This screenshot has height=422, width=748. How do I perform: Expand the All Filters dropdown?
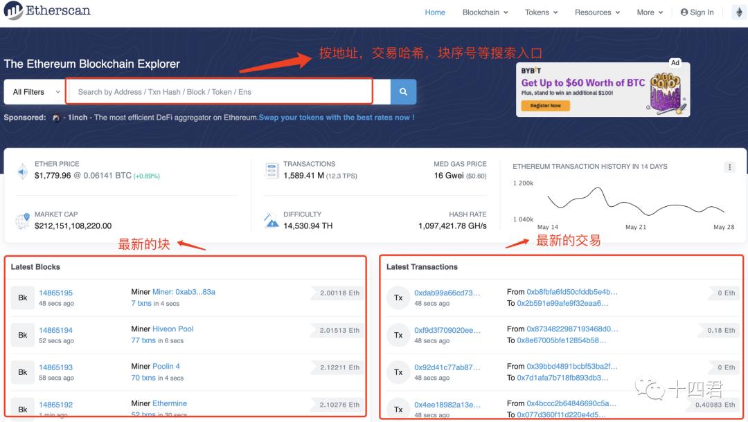(36, 92)
